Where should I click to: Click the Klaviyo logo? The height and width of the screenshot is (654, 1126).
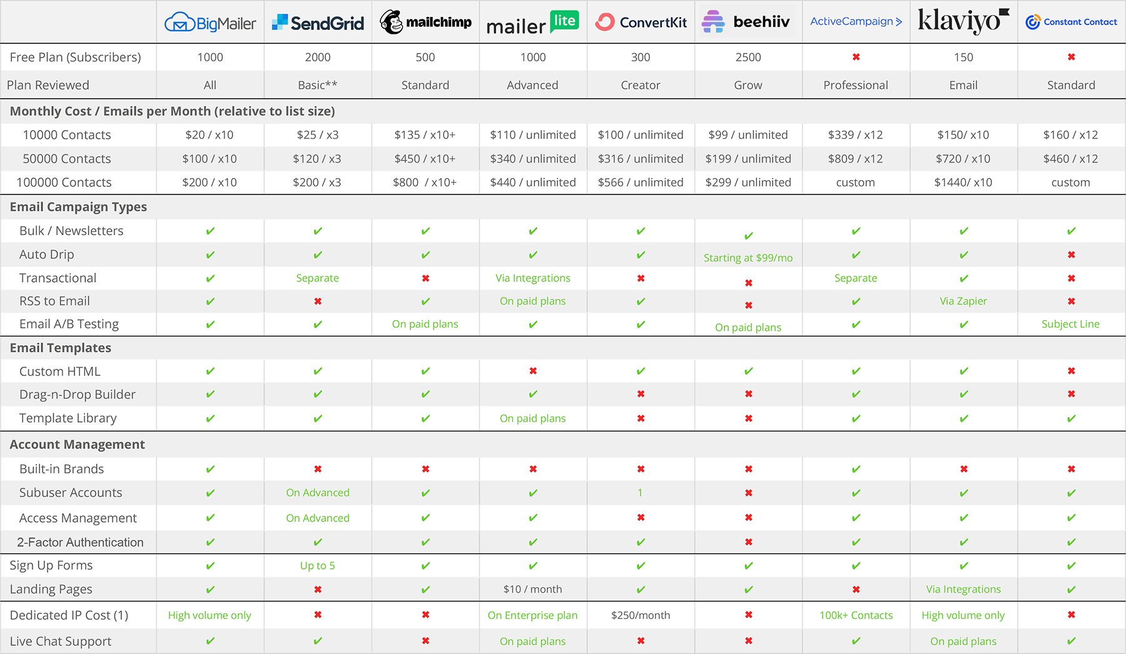tap(963, 21)
